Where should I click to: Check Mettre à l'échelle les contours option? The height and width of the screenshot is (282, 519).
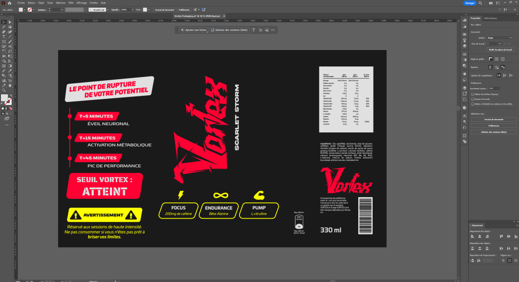(472, 103)
